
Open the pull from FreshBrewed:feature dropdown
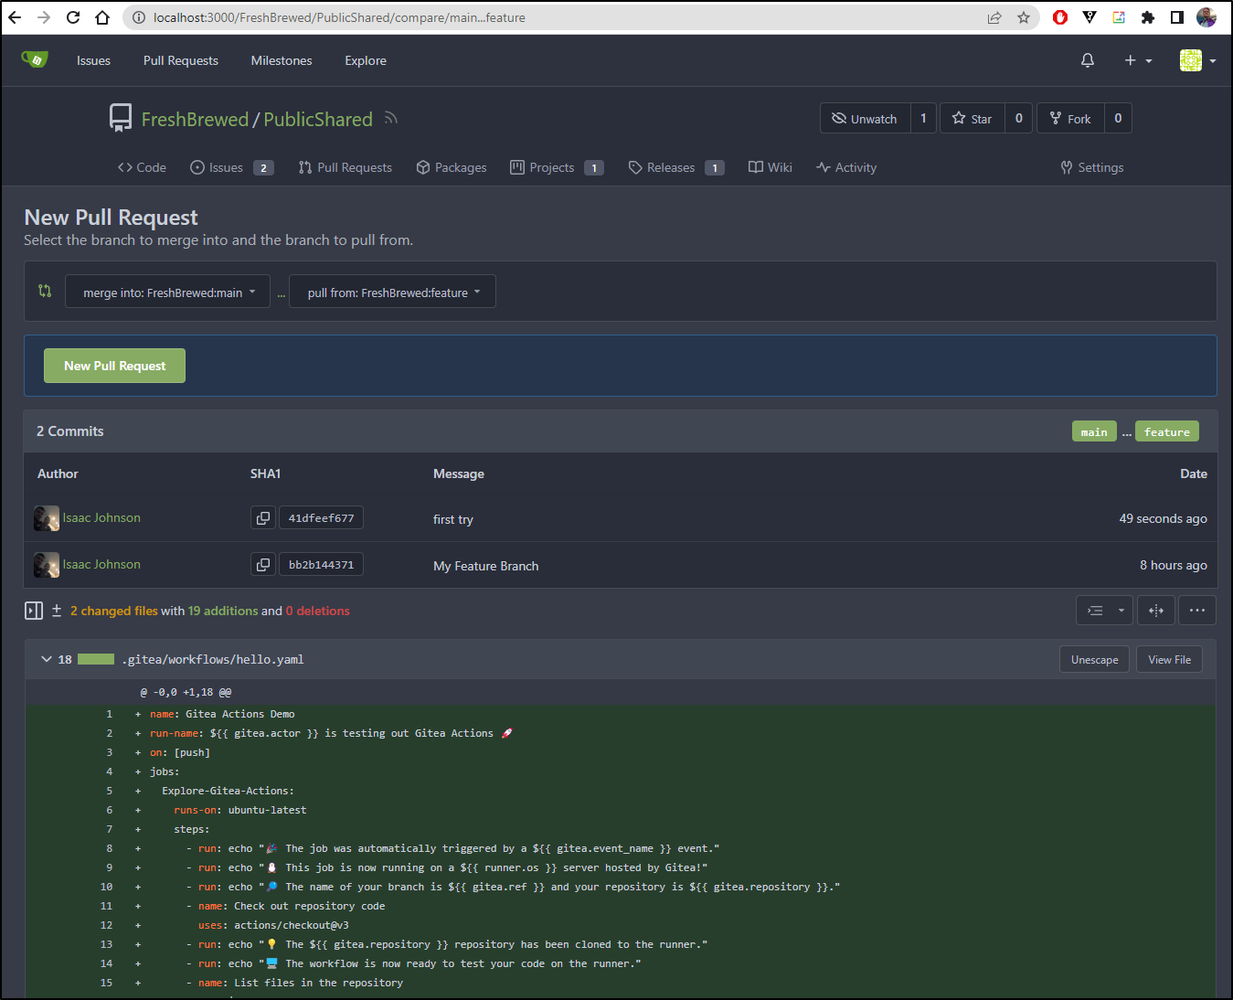click(392, 292)
